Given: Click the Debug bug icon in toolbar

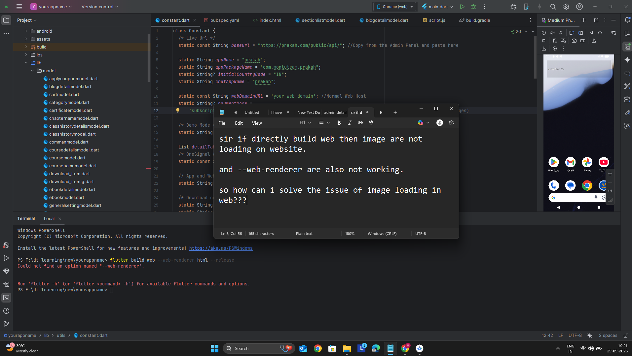Looking at the screenshot, I should tap(473, 7).
